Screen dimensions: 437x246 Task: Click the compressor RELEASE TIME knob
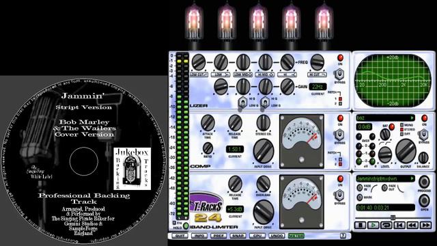click(x=235, y=122)
